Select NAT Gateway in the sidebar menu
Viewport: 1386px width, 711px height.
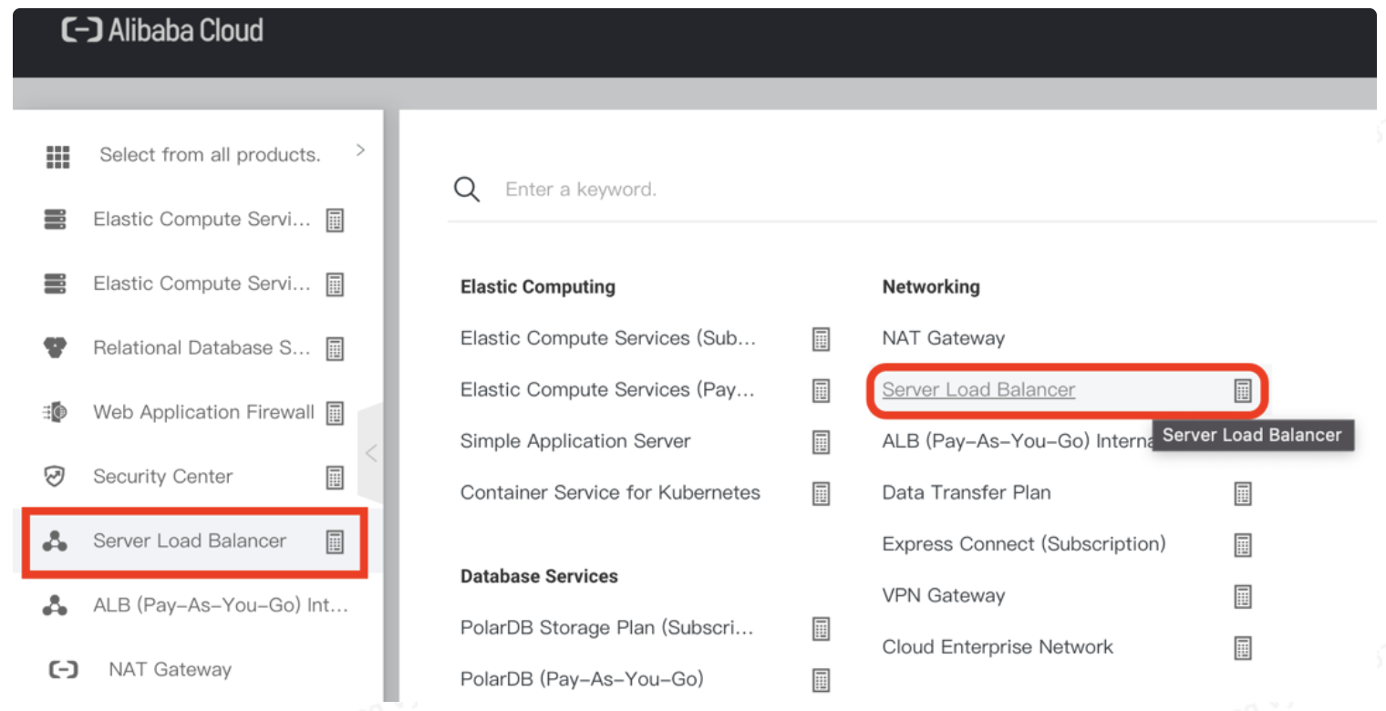pos(171,669)
